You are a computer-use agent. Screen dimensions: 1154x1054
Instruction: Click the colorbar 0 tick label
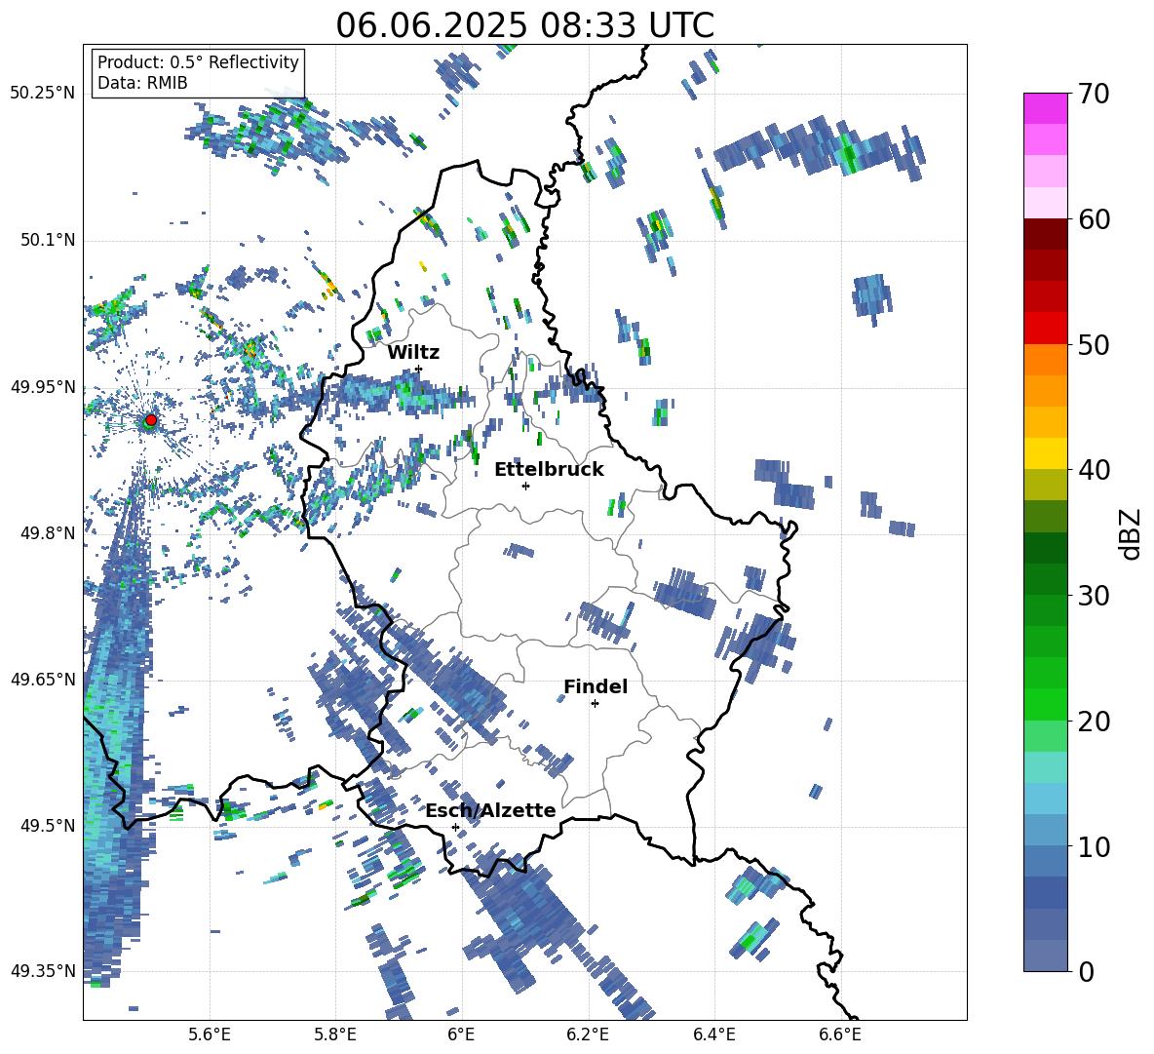click(x=1086, y=971)
